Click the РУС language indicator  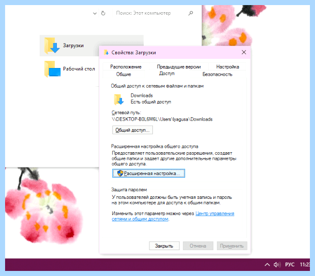[290, 264]
